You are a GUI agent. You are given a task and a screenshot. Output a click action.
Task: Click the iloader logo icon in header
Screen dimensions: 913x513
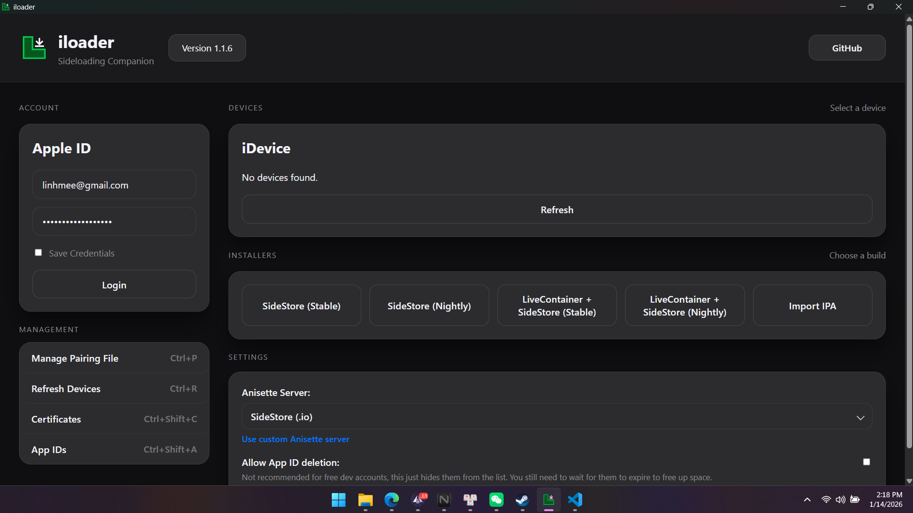(34, 48)
